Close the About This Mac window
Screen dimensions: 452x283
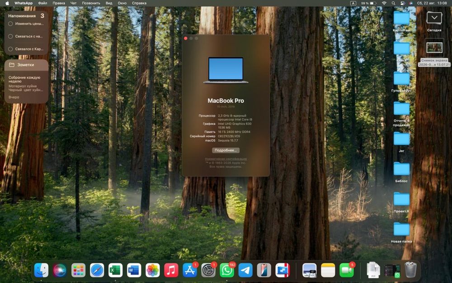point(186,38)
